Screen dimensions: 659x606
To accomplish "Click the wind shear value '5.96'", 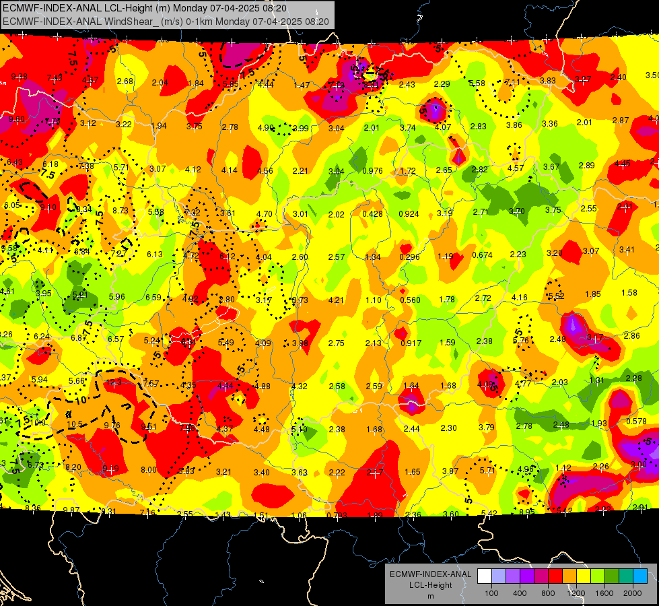I will (117, 296).
